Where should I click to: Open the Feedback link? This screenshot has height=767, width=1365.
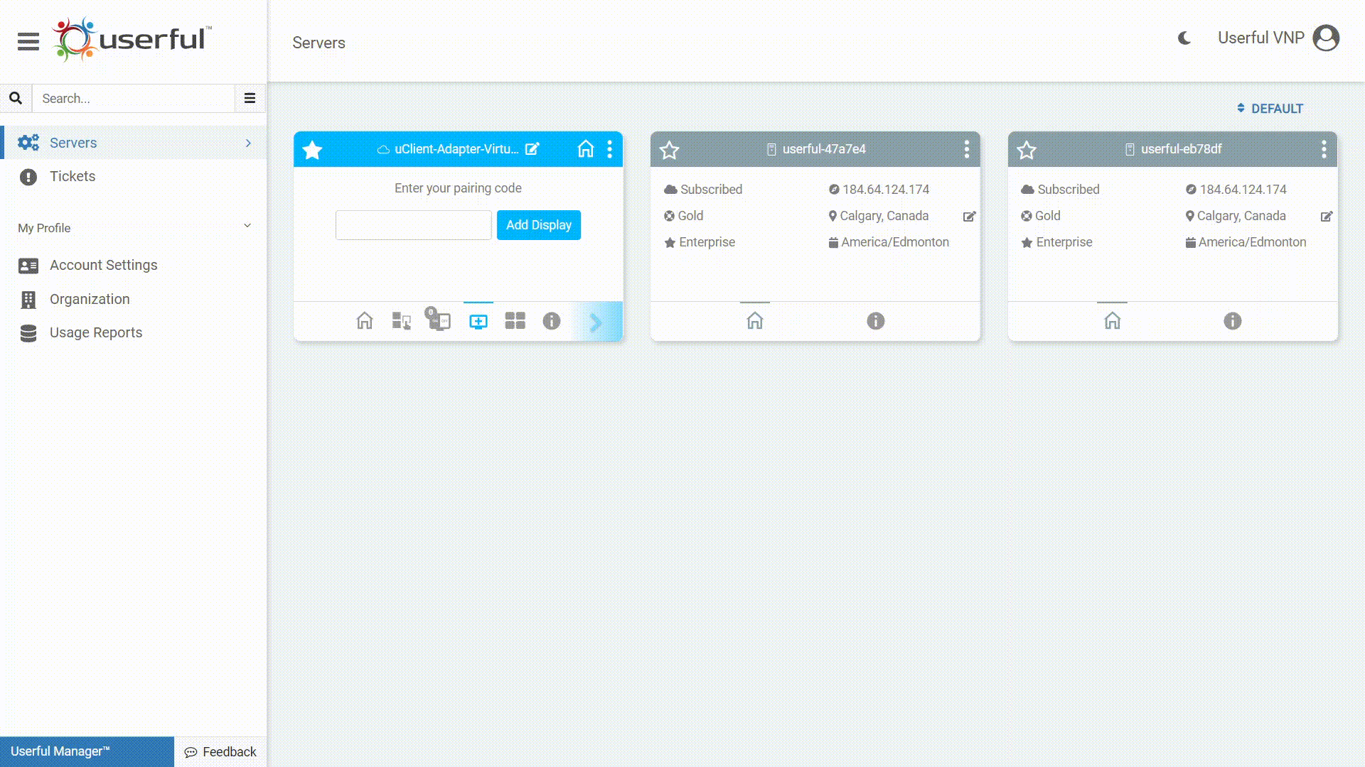tap(220, 751)
